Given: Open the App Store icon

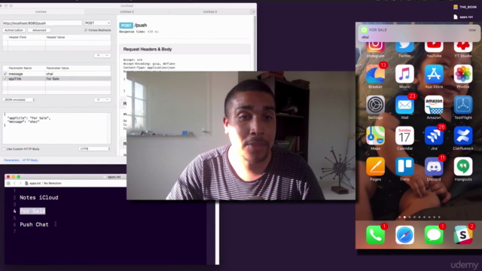Looking at the screenshot, I should click(x=434, y=74).
